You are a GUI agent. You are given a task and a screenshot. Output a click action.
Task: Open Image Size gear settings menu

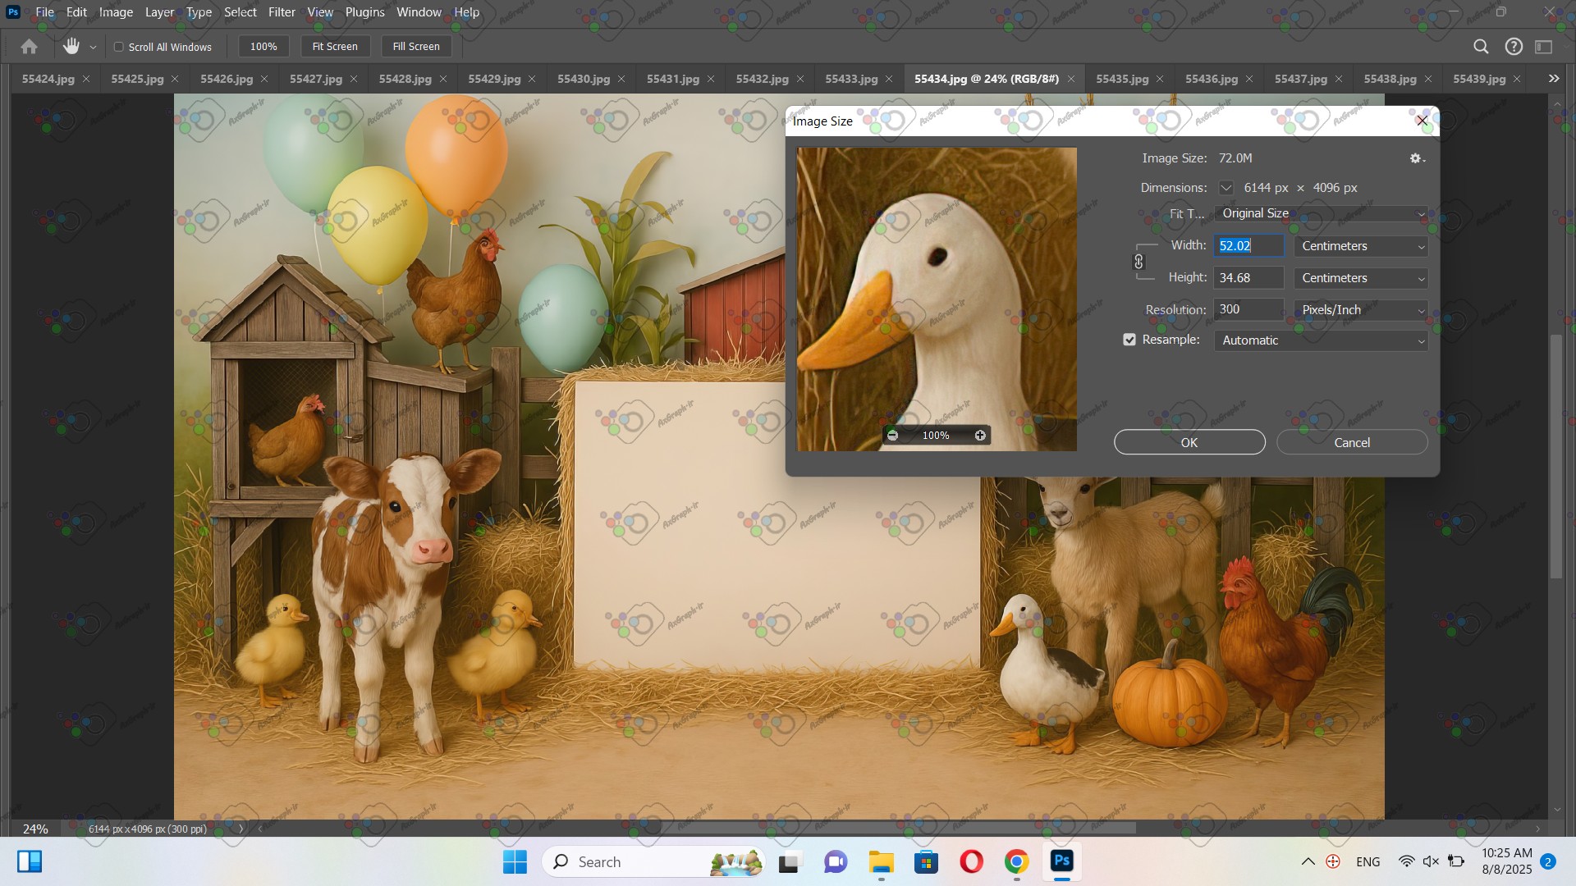[x=1417, y=158]
